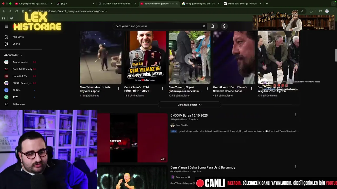Click '4,4 Mn görüntüleme • 13 yıl önce' text

(186, 171)
